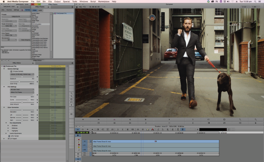This screenshot has height=162, width=264.
Task: Open the Marketplace menu
Action: [x=104, y=2]
